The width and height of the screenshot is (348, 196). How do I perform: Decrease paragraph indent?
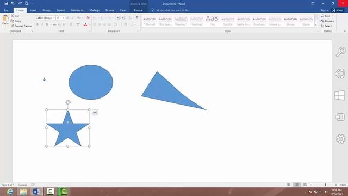coord(119,18)
